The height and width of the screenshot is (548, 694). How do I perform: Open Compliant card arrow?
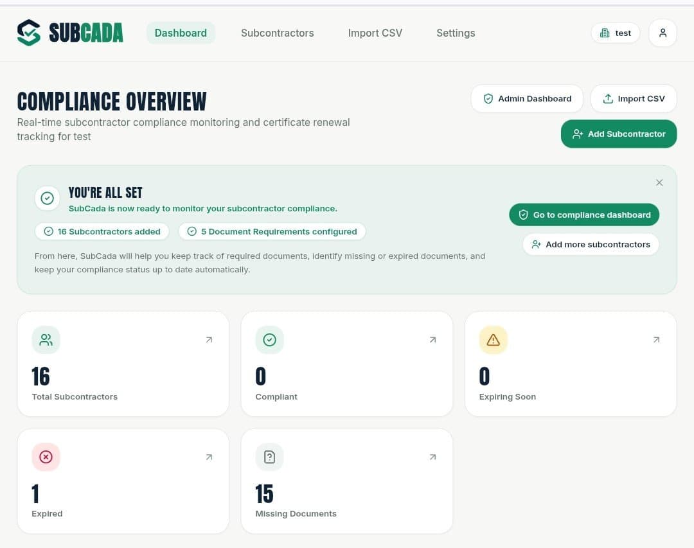[x=433, y=340]
